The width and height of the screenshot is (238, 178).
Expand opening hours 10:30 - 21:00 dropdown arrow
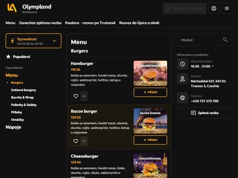click(212, 66)
